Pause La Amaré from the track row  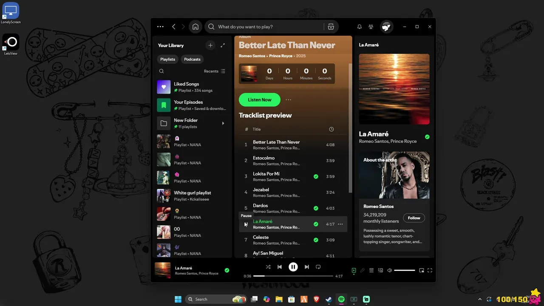pos(246,224)
